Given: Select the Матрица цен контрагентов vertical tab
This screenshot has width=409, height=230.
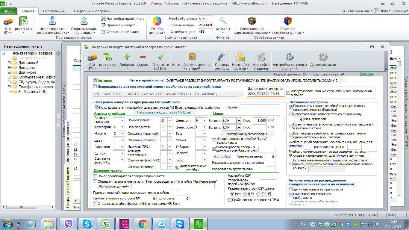Looking at the screenshot, I should [68, 142].
